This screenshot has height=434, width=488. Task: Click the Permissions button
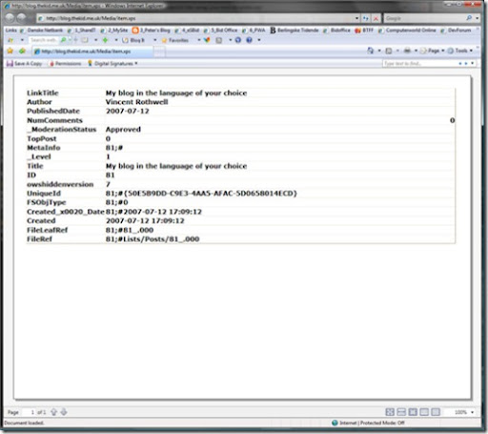[65, 64]
